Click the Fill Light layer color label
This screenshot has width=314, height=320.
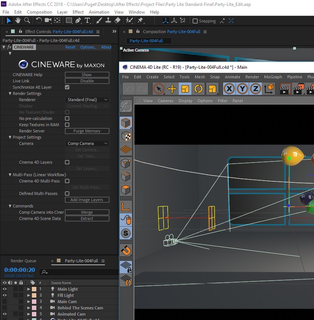pos(34,296)
